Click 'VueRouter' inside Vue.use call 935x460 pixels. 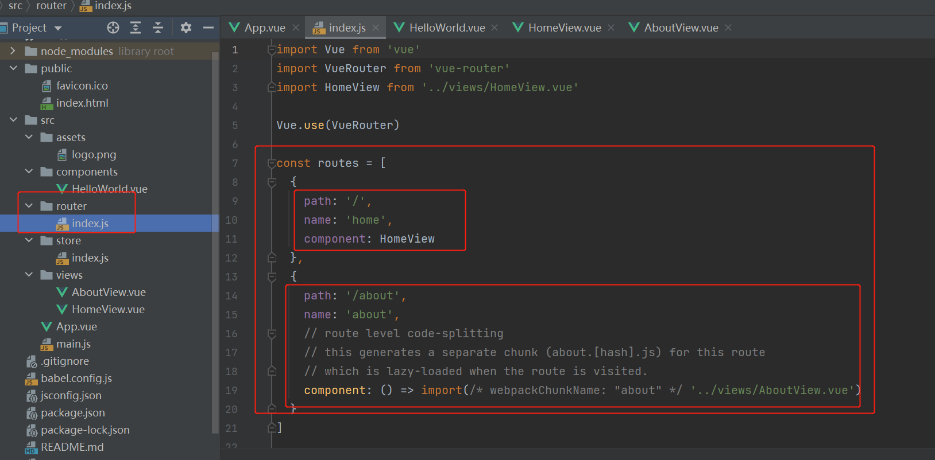coord(362,125)
